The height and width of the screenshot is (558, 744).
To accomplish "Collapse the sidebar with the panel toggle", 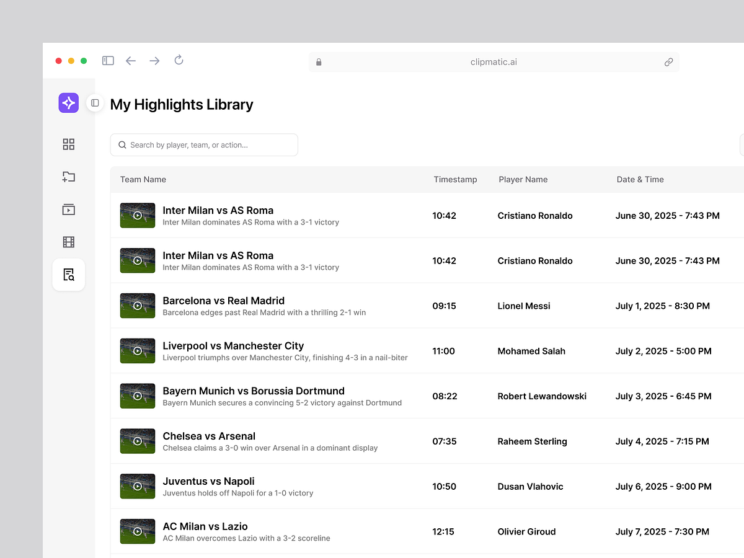I will [x=95, y=103].
